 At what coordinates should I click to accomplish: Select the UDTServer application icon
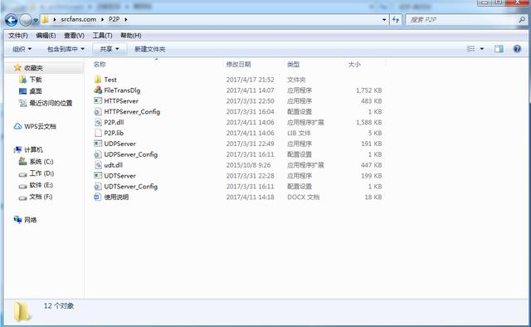(x=98, y=175)
